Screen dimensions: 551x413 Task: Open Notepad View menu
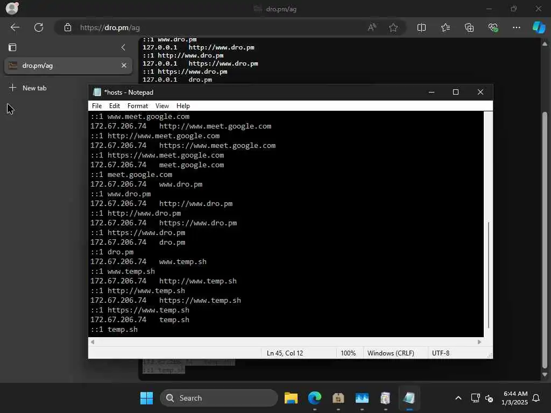pos(162,106)
